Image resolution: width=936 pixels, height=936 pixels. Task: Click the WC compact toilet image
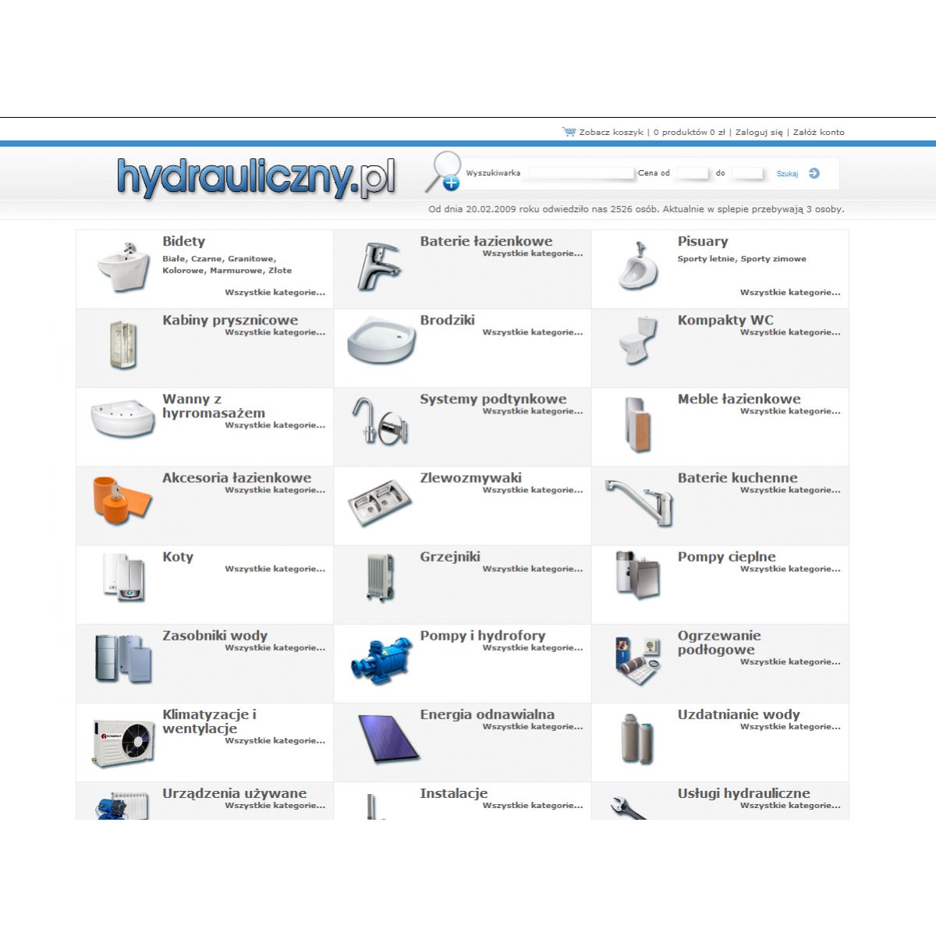coord(638,340)
